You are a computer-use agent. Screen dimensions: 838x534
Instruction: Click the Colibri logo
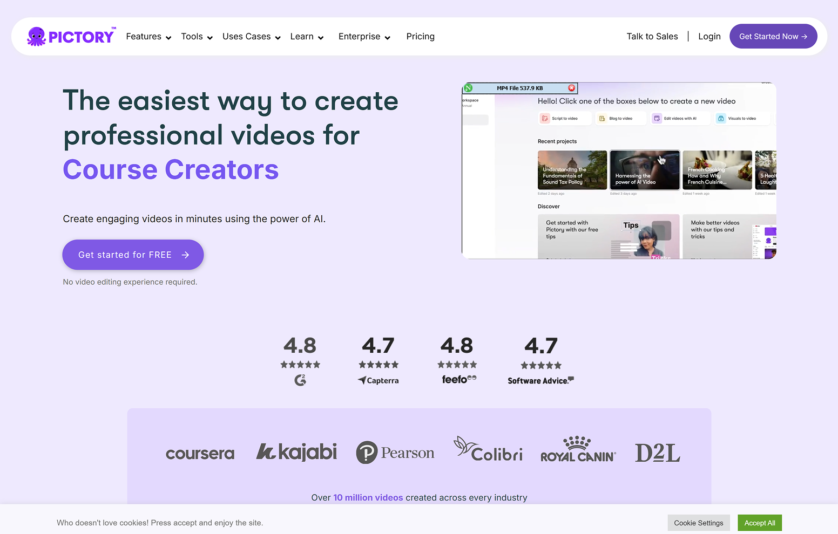tap(488, 449)
